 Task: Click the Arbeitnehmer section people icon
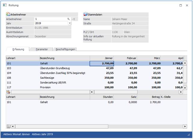[8, 14]
